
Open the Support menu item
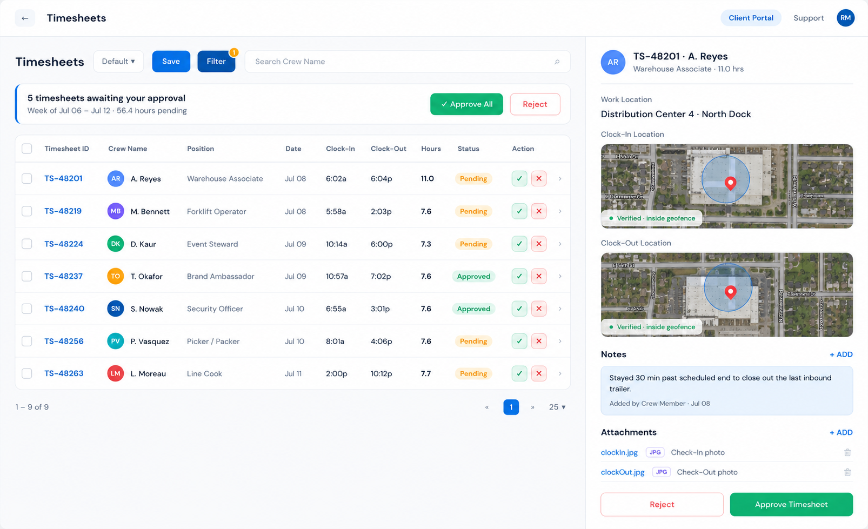point(809,18)
